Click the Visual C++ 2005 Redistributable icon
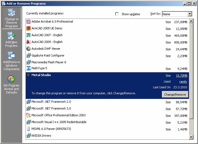Viewport: 198px width, 144px height. tap(28, 122)
